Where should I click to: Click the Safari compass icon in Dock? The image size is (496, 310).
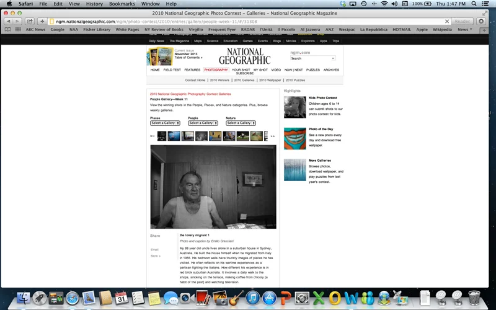click(x=72, y=298)
